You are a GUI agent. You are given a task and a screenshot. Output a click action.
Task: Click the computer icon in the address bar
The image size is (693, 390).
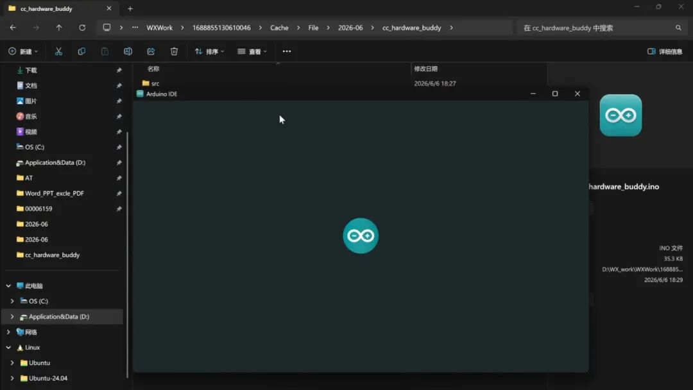pos(107,28)
